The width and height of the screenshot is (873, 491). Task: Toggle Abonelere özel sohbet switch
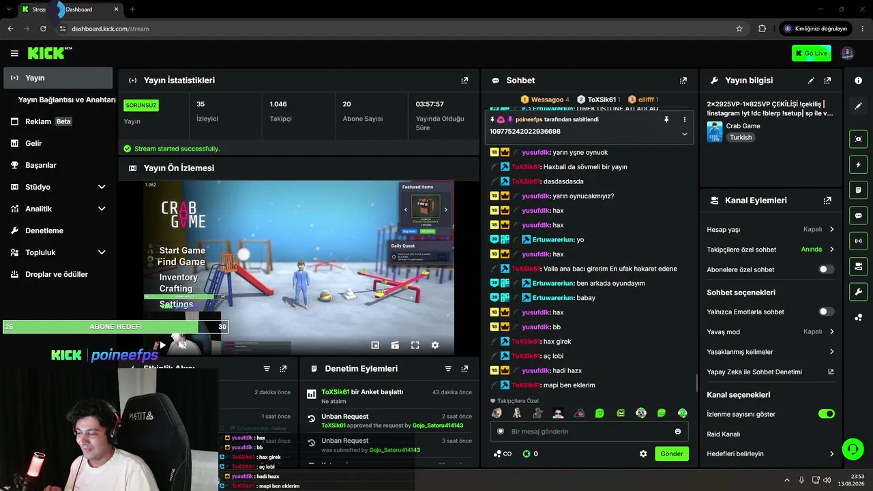point(826,269)
